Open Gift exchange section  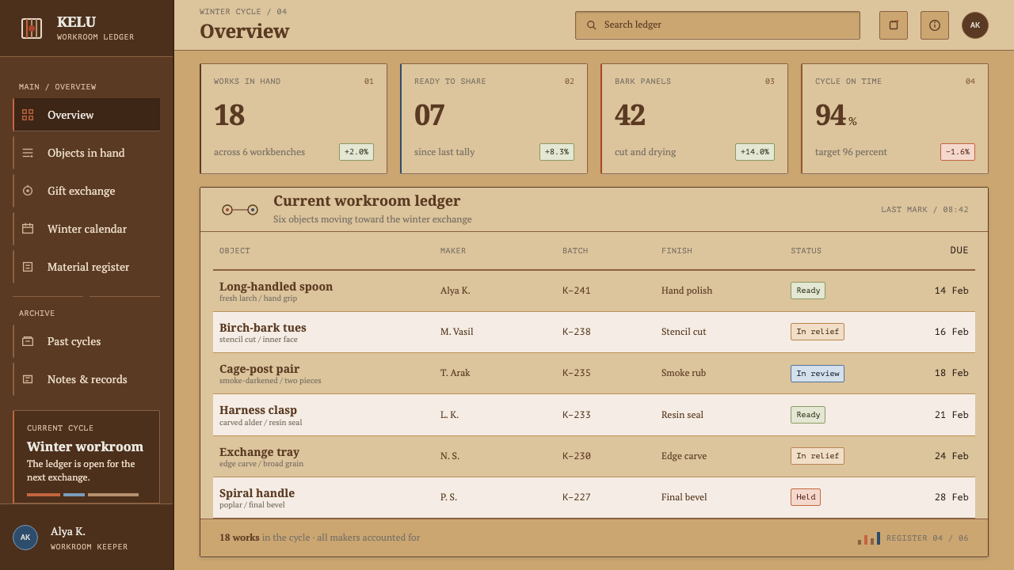86,191
